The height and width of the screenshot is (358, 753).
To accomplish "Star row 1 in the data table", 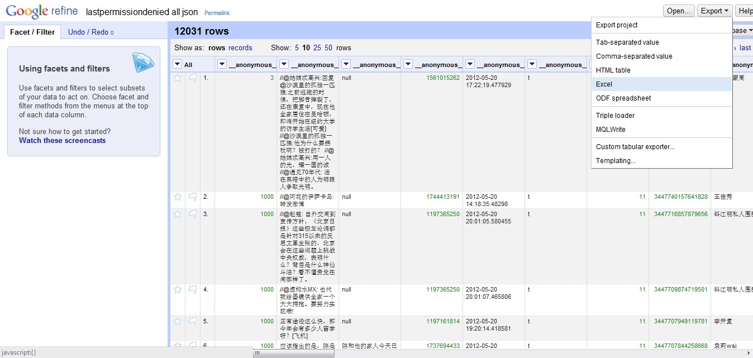I will [178, 78].
